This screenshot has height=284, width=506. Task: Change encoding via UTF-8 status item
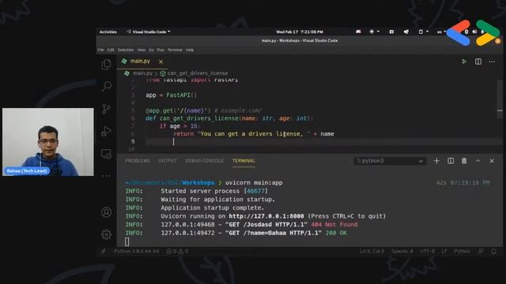coord(427,251)
